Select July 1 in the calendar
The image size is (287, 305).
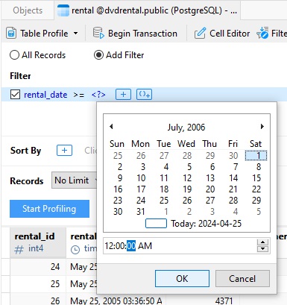click(x=256, y=156)
